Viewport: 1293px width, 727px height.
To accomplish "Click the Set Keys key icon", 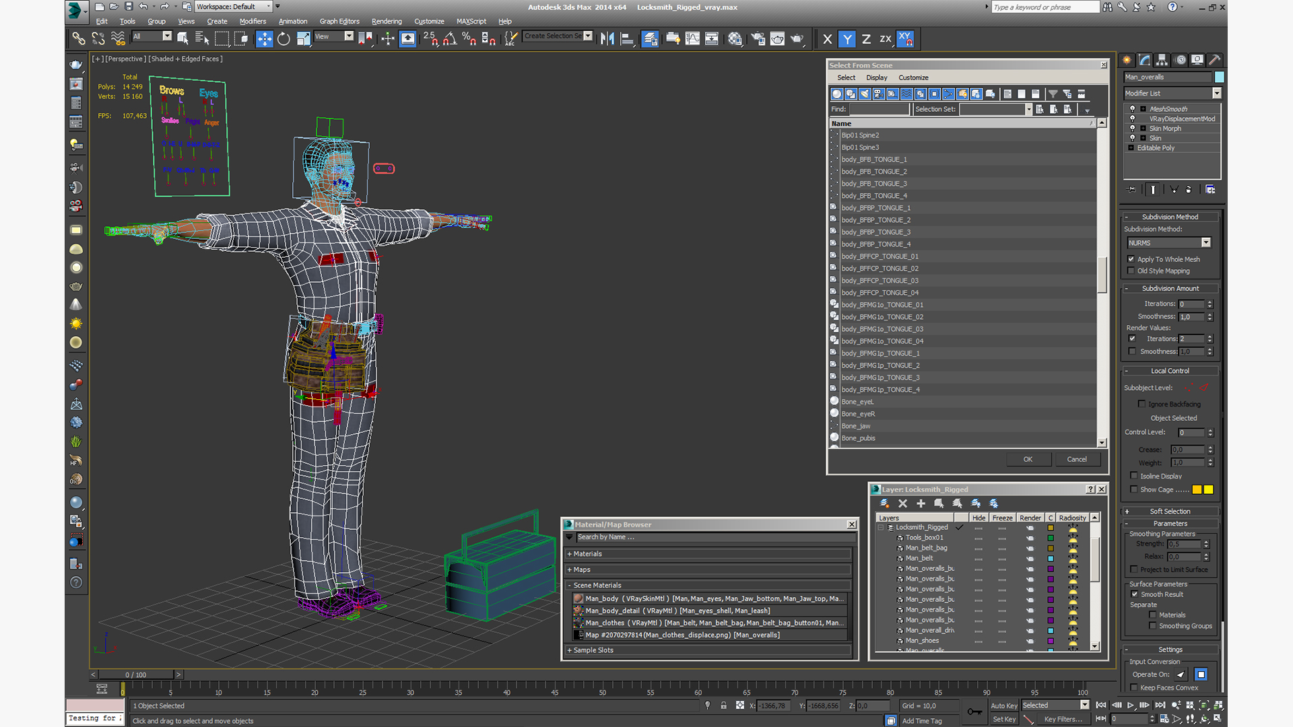I will pyautogui.click(x=974, y=712).
